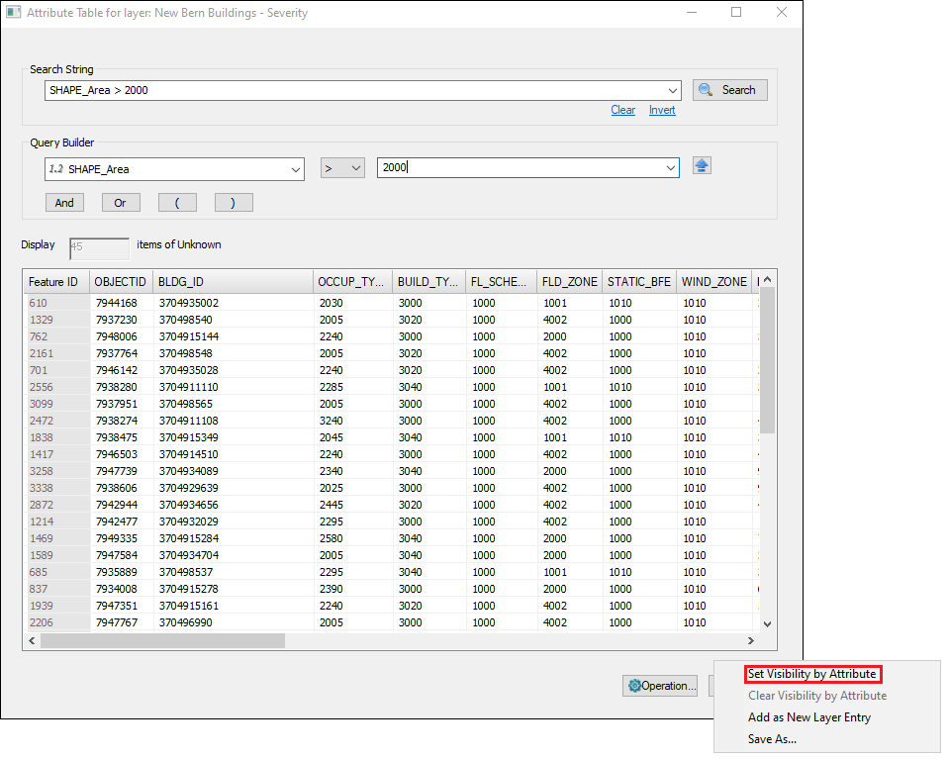
Task: Close the Attribute Table window
Action: [x=782, y=12]
